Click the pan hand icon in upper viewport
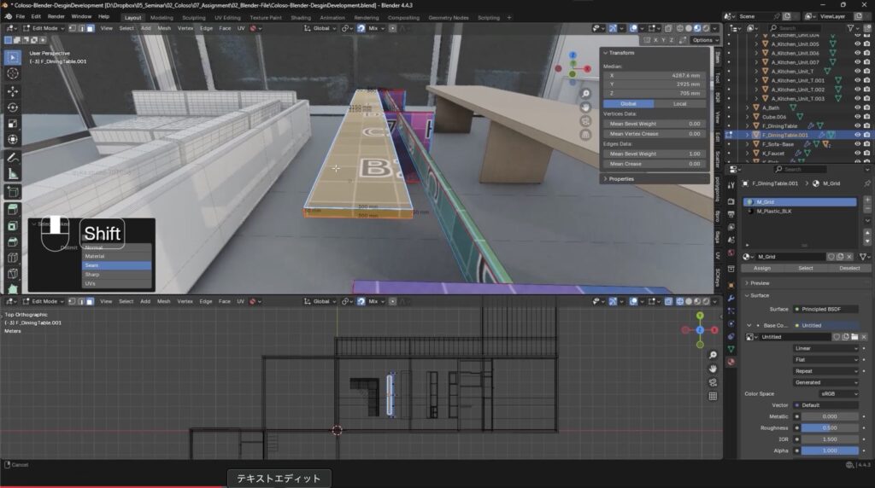This screenshot has height=488, width=875. coord(585,107)
